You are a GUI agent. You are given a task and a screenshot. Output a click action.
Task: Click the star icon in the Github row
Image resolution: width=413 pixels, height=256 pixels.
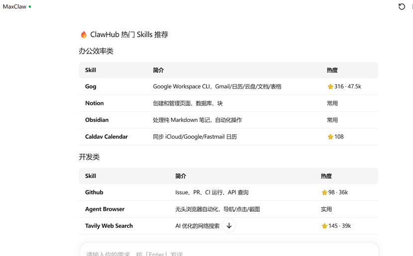point(324,192)
